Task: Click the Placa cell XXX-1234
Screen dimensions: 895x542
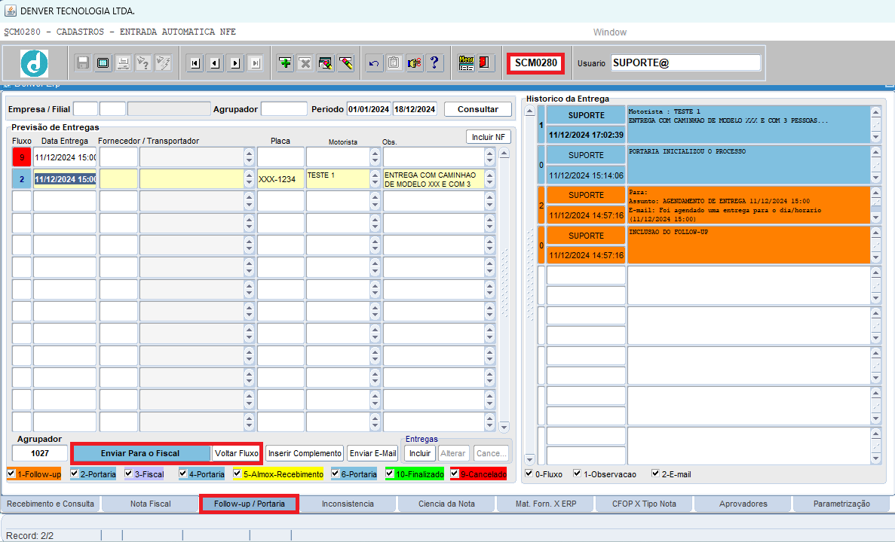Action: pos(280,179)
